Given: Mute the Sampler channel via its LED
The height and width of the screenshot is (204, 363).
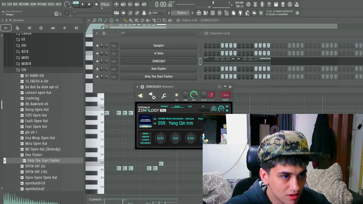Looking at the screenshot, I should click(x=97, y=46).
